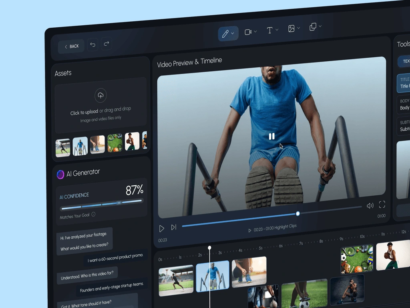Select the Text tool icon

pos(269,30)
